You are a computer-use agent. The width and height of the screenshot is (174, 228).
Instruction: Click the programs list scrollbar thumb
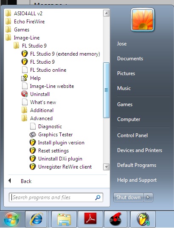click(x=106, y=90)
